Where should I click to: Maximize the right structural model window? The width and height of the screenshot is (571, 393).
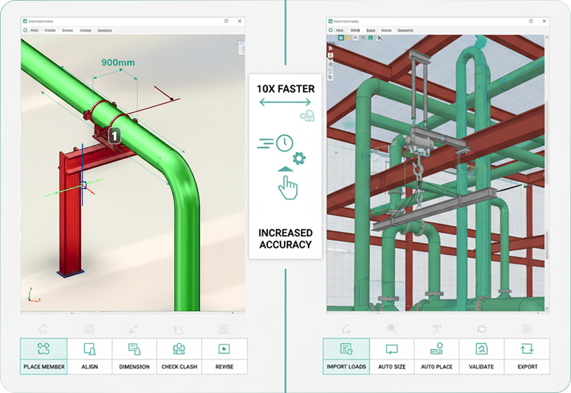pos(532,22)
